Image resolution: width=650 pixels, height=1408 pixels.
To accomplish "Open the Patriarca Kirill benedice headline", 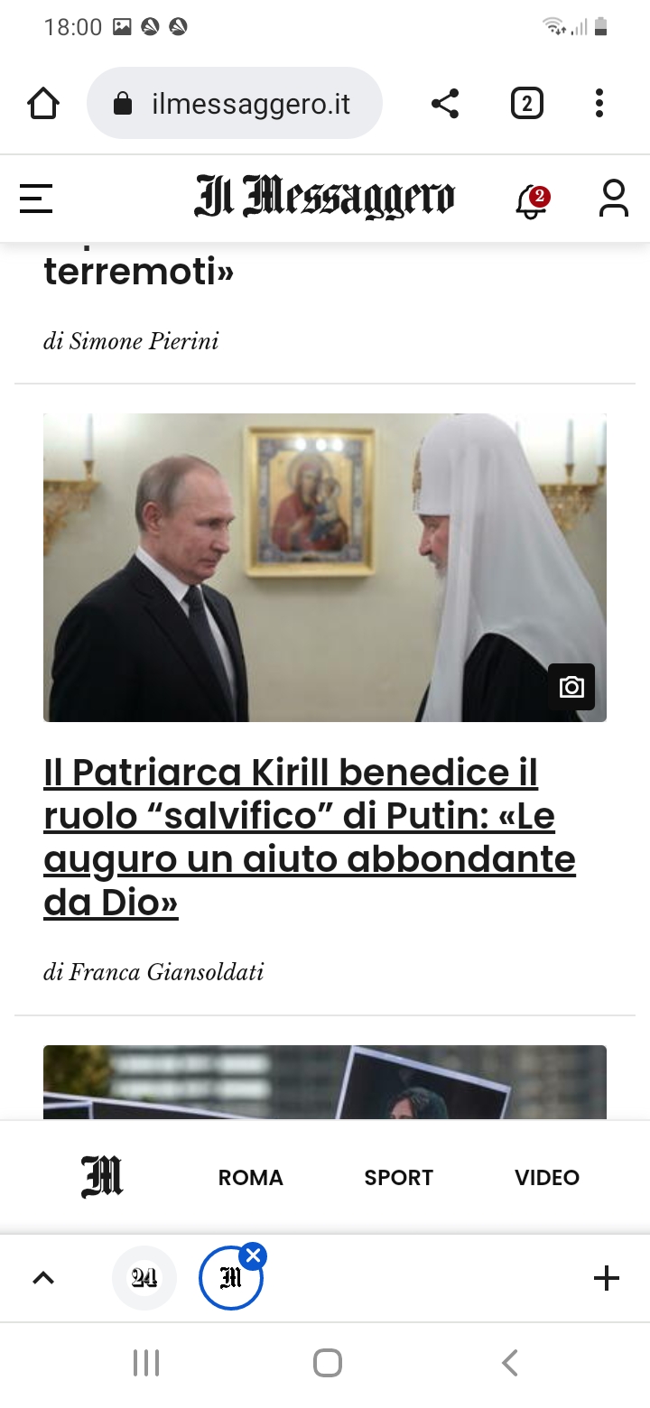I will [310, 837].
